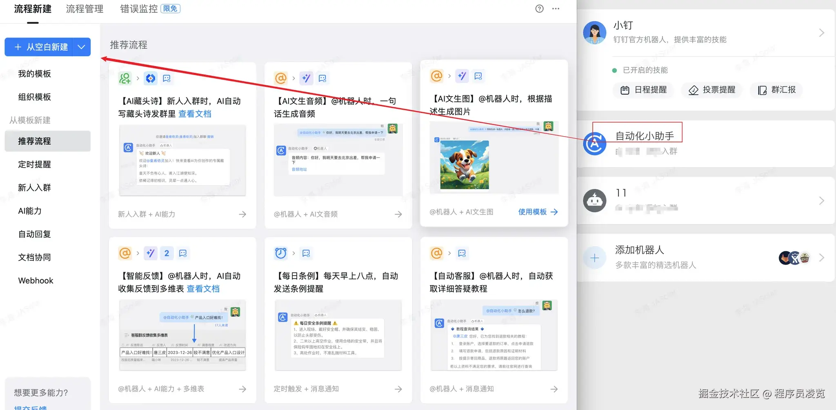Expand the robot named 11 chevron

[821, 201]
